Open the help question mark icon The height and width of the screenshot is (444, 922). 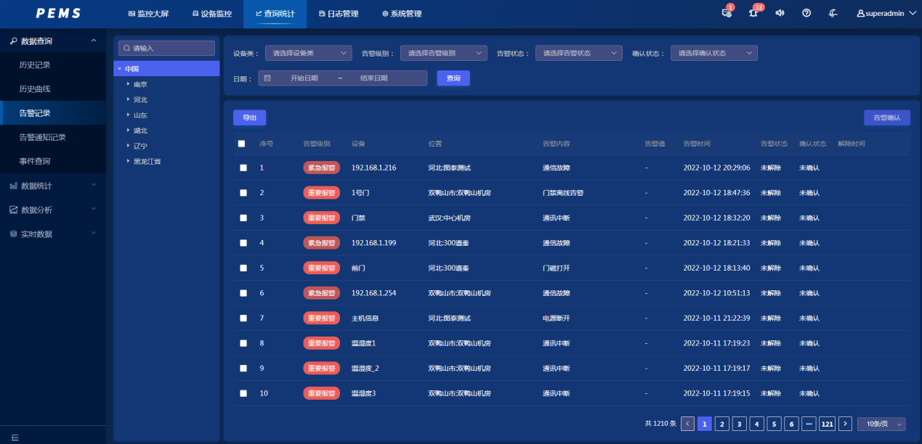[806, 13]
